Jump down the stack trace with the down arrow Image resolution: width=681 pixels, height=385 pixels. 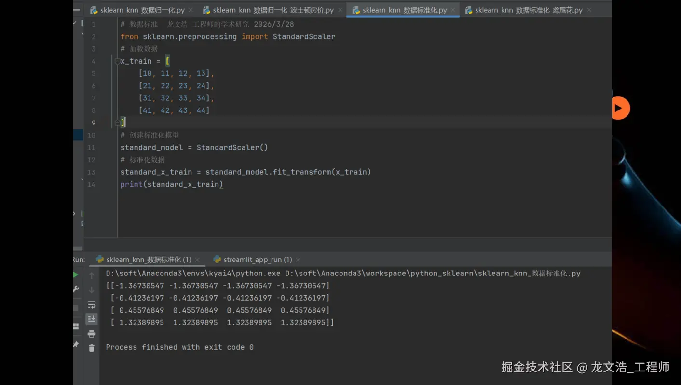[92, 290]
